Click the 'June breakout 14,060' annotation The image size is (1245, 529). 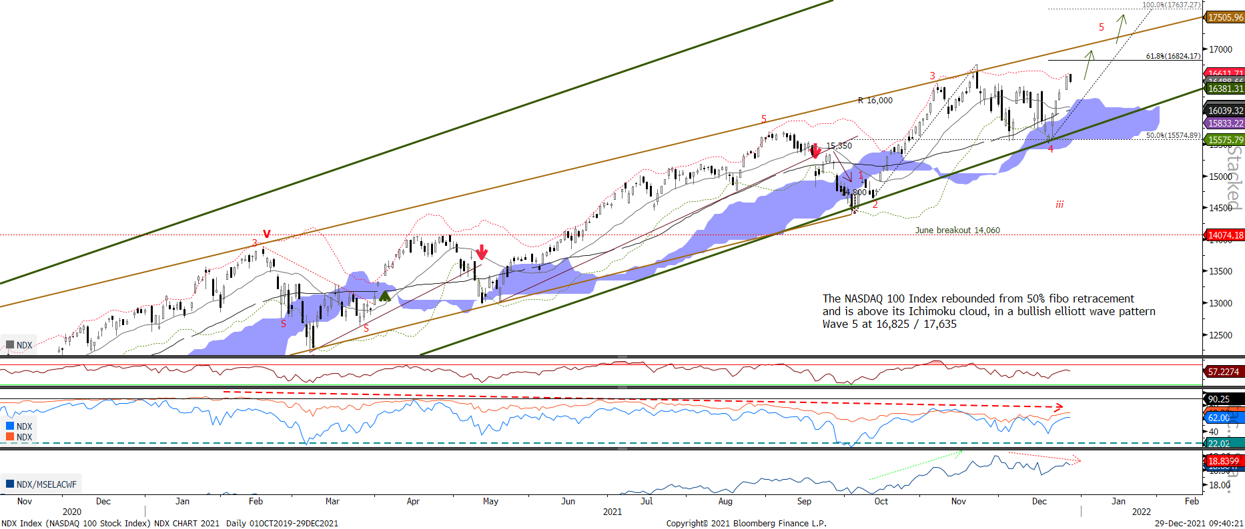pyautogui.click(x=957, y=231)
